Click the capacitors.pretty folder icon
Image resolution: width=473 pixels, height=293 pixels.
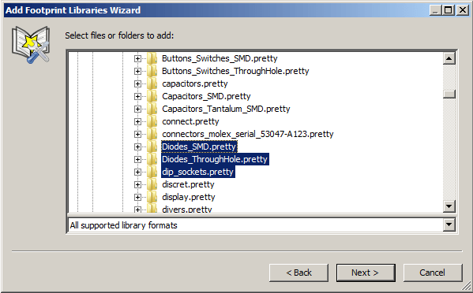click(x=152, y=83)
